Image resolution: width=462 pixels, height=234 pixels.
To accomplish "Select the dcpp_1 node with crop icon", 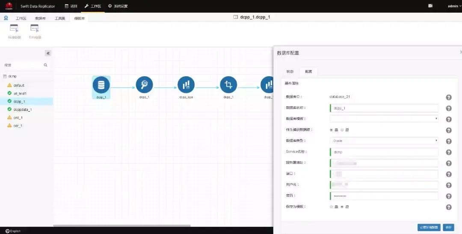I will click(228, 85).
